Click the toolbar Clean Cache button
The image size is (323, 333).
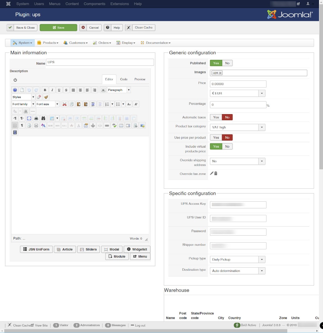tap(140, 28)
